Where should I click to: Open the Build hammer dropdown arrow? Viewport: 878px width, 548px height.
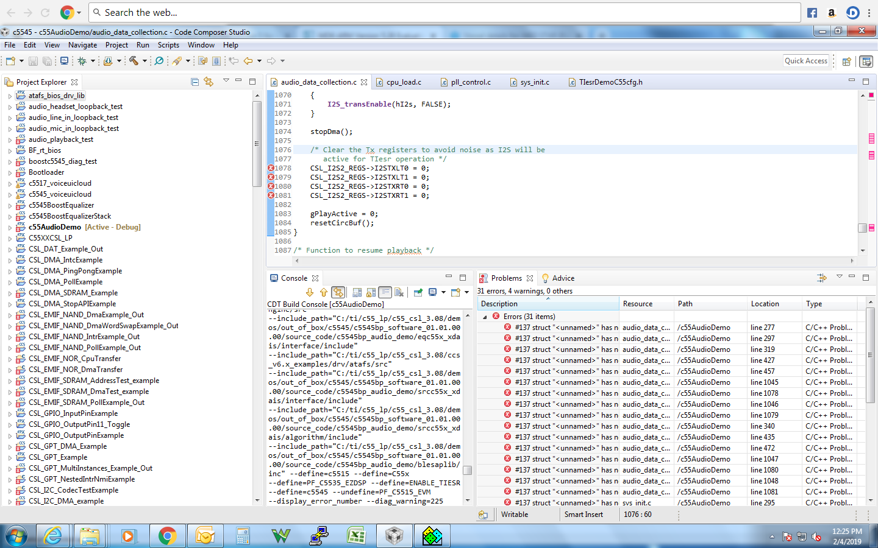click(x=145, y=61)
